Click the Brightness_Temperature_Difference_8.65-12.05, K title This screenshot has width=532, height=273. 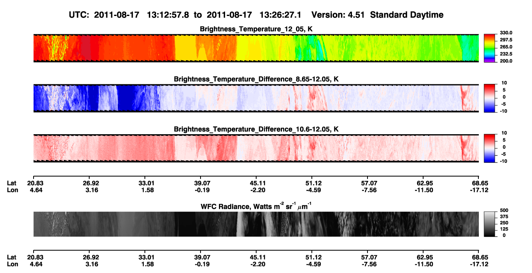tap(256, 79)
